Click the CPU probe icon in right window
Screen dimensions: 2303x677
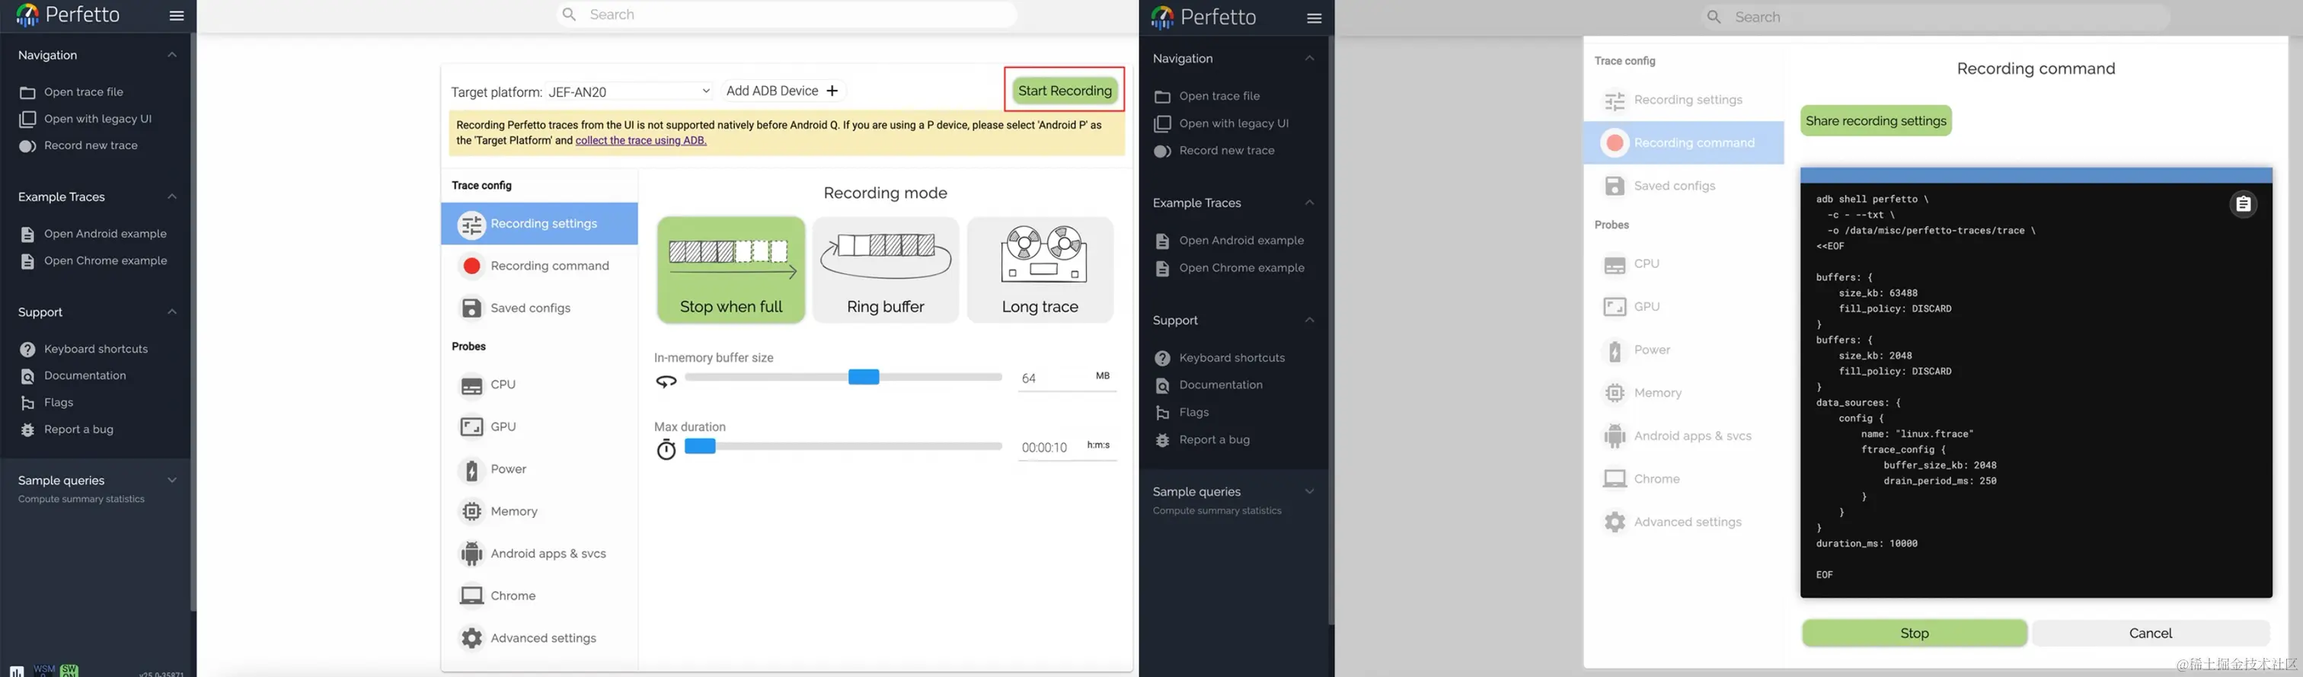[1614, 265]
